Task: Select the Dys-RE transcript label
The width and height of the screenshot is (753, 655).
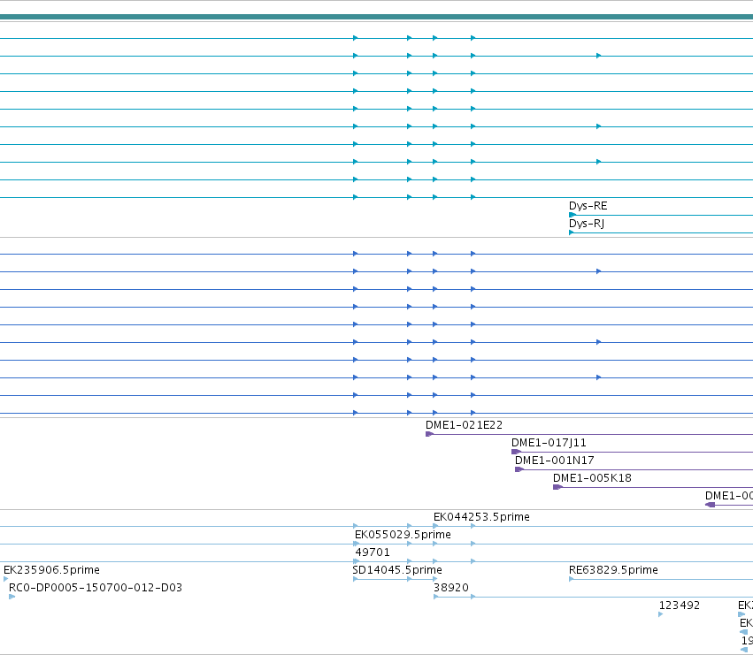Action: 588,206
